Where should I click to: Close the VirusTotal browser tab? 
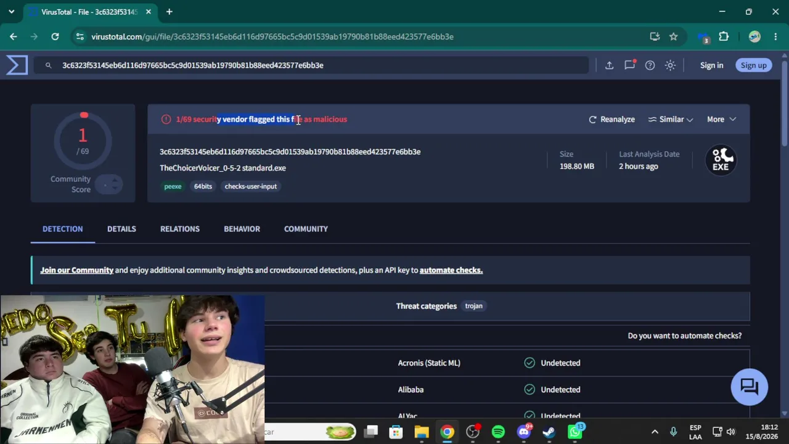coord(149,12)
